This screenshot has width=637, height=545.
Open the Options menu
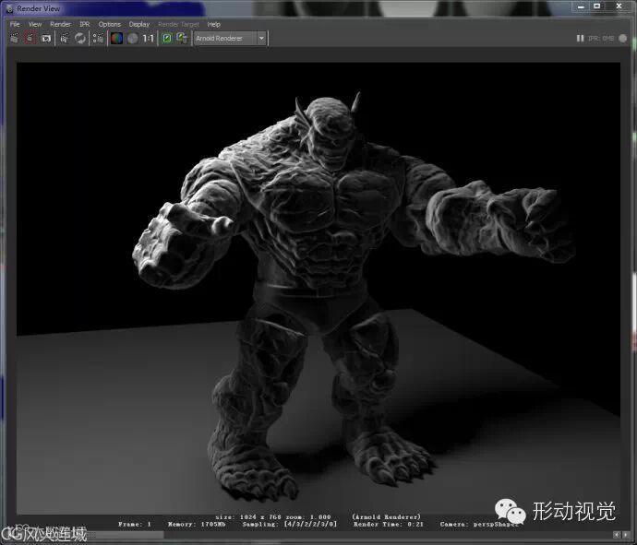(109, 24)
